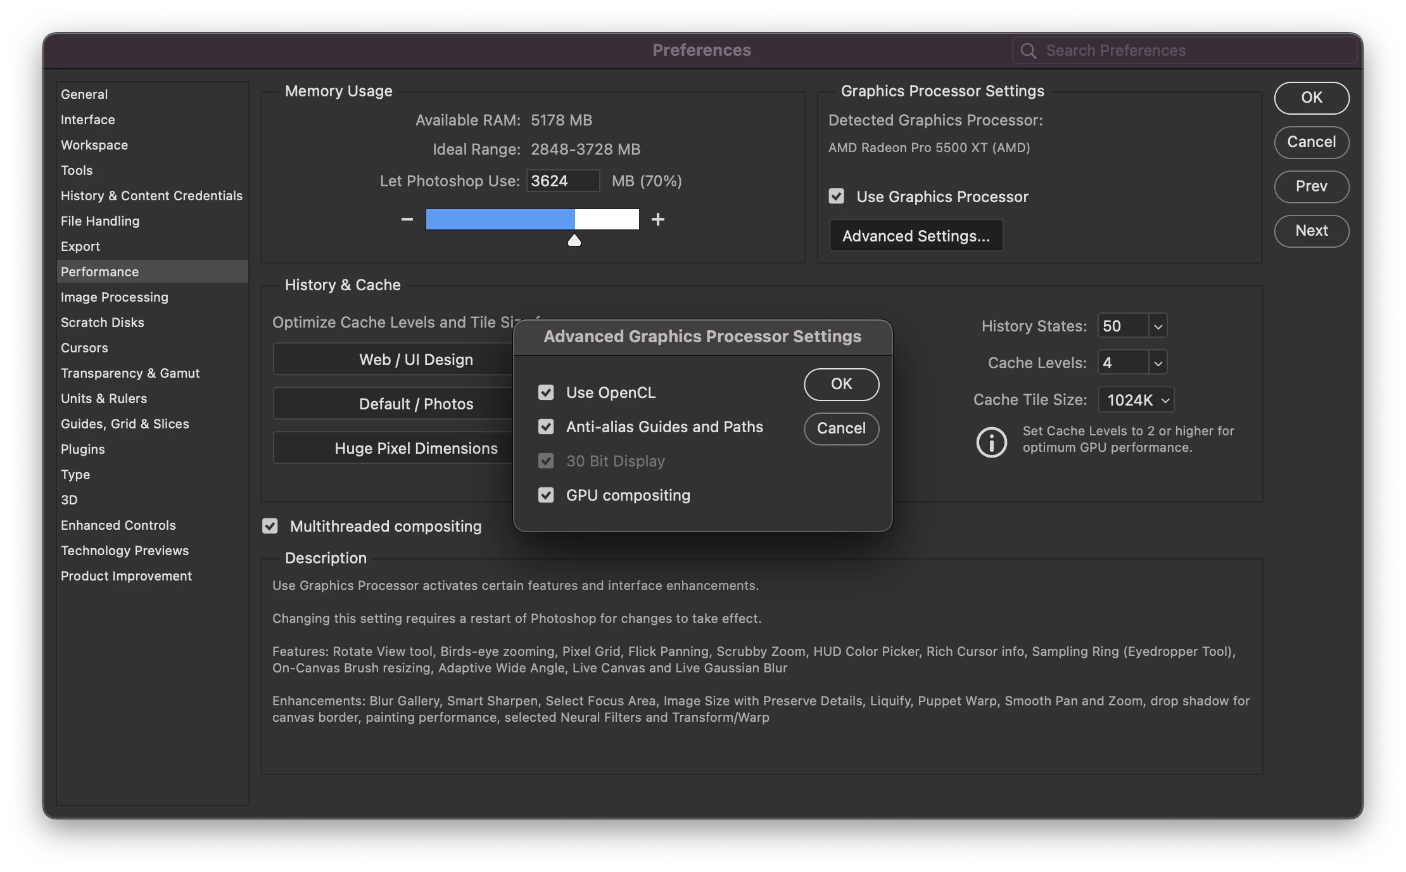
Task: Click the Let Photoshop Use memory field
Action: (562, 181)
